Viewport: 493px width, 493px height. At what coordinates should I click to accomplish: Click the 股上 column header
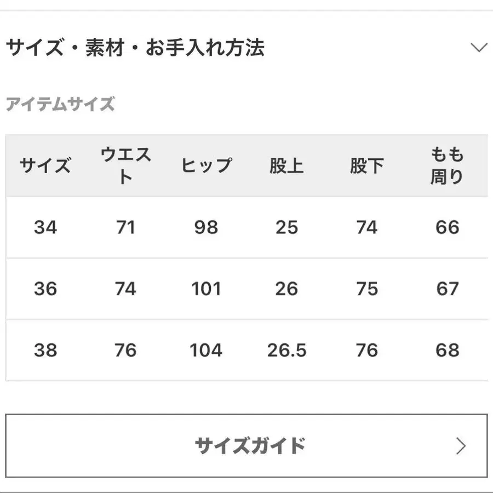click(286, 164)
